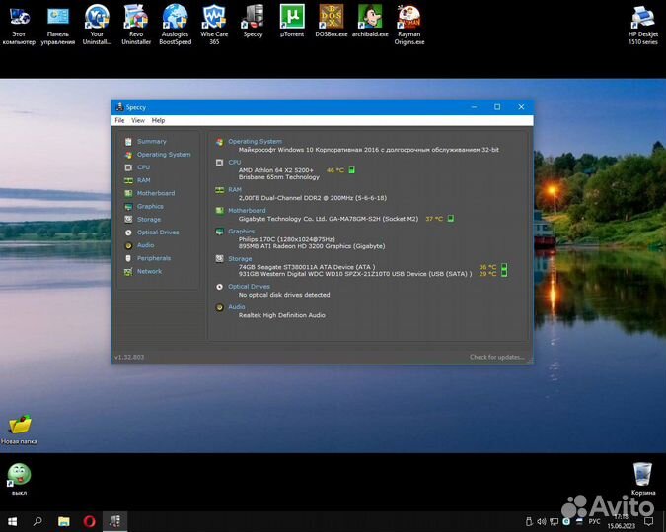Launch Auslogics BoostSpeed desktop shortcut
This screenshot has width=666, height=532.
[x=175, y=25]
